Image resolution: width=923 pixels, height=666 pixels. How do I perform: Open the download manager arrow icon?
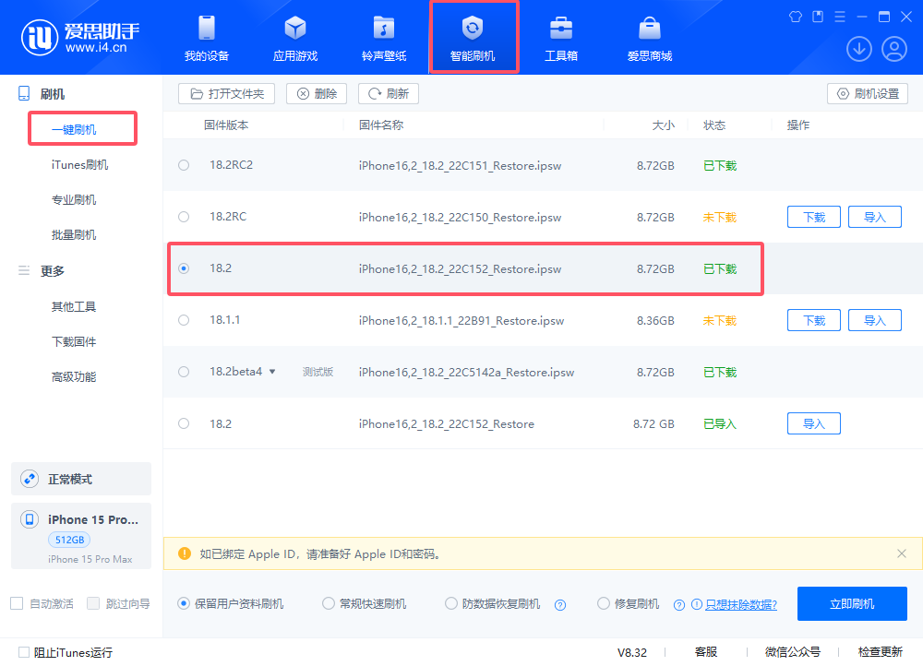(859, 49)
